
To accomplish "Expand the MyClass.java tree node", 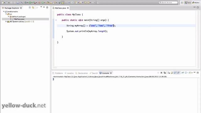I will point(11,19).
